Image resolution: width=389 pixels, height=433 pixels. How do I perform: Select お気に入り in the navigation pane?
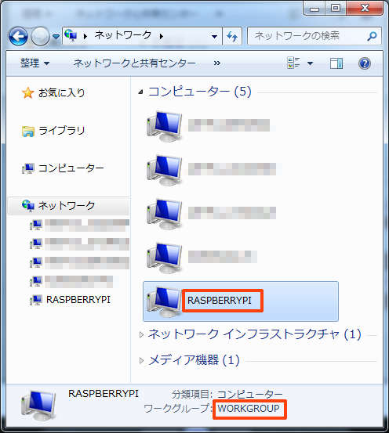[x=61, y=92]
